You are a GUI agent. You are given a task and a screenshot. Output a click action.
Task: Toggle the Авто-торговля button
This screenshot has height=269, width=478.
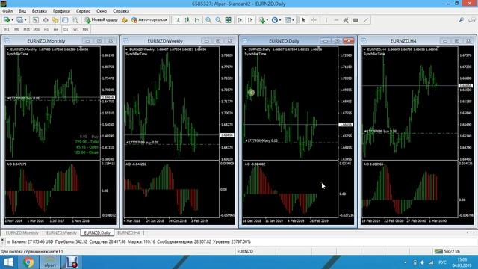[x=149, y=20]
